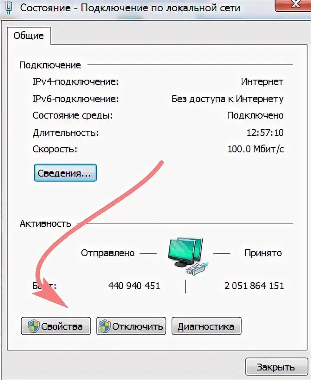Screen dimensions: 311x380
Task: Click the Отправлено label
Action: 108,253
